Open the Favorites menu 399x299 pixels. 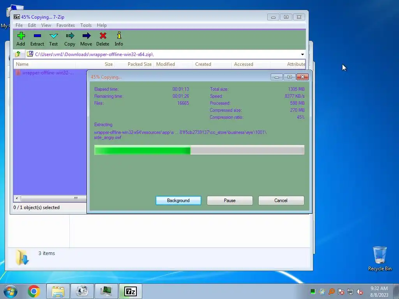click(65, 25)
